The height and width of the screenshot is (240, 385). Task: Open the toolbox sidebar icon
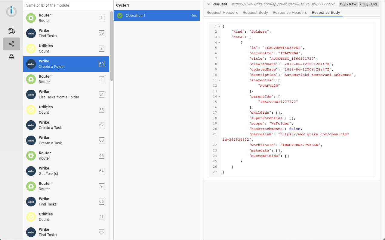click(11, 57)
